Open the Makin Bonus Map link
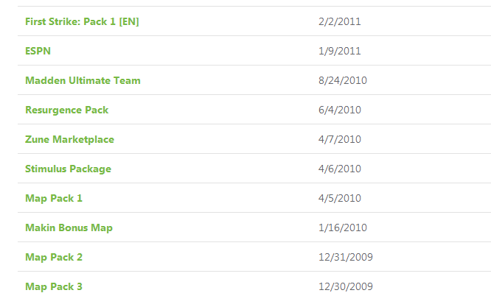This screenshot has width=491, height=307. point(69,227)
